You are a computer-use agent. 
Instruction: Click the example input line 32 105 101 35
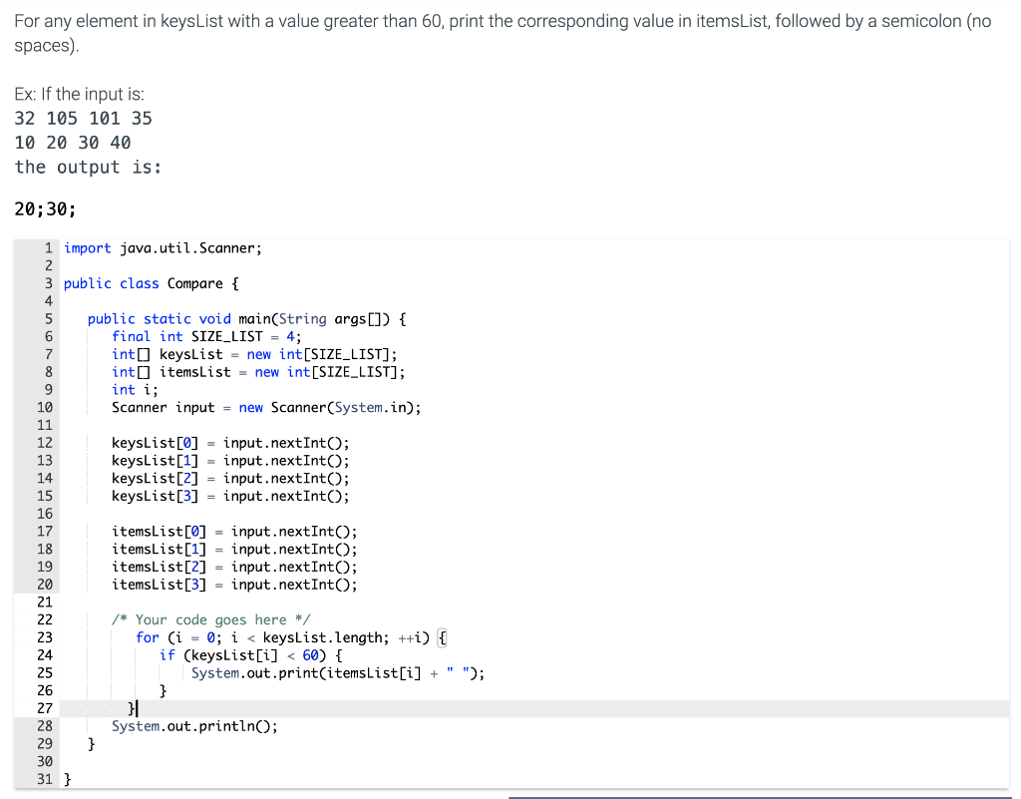pos(80,118)
